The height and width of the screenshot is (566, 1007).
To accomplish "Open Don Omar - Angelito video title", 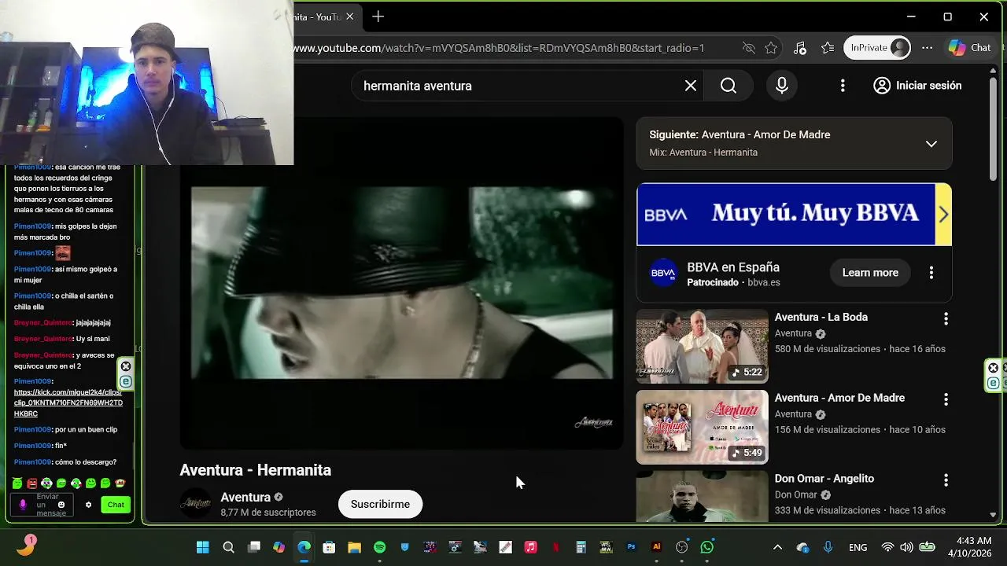I will coord(824,478).
